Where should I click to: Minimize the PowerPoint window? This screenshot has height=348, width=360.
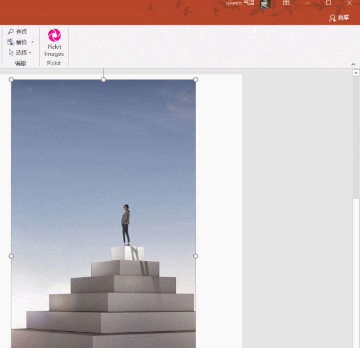[308, 3]
